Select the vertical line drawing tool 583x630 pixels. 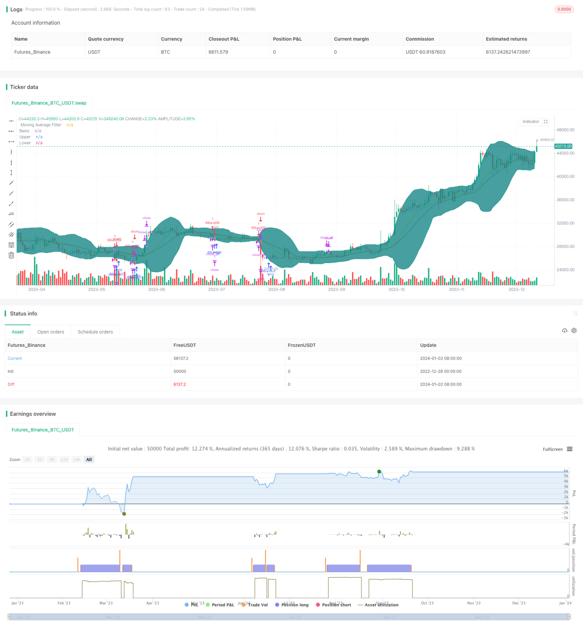pos(11,152)
